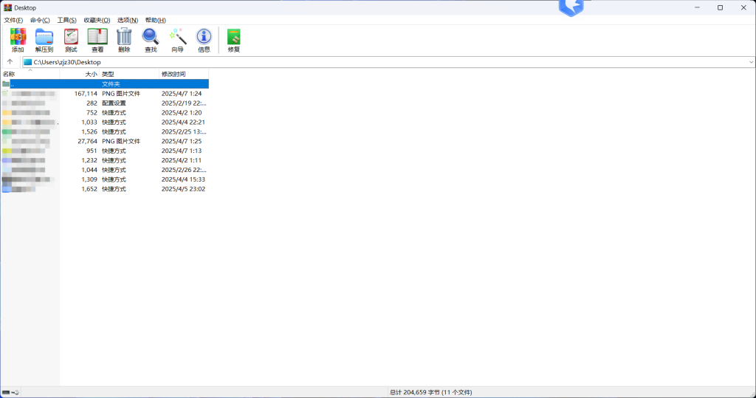This screenshot has height=398, width=756.
Task: Sort by 名称 column header
Action: point(30,75)
